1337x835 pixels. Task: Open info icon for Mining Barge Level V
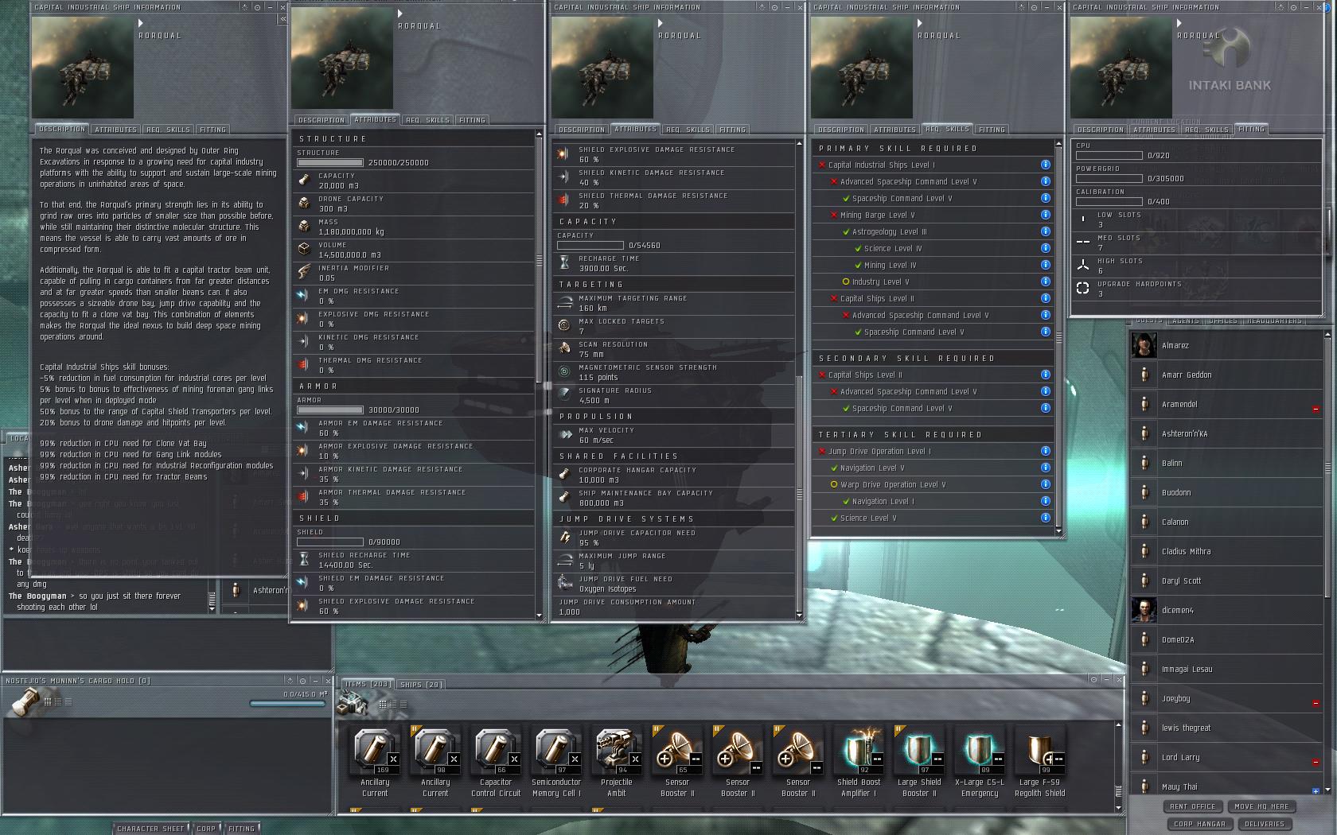1045,215
